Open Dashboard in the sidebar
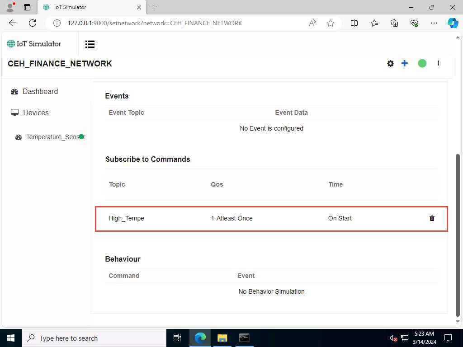This screenshot has width=463, height=347. [40, 91]
